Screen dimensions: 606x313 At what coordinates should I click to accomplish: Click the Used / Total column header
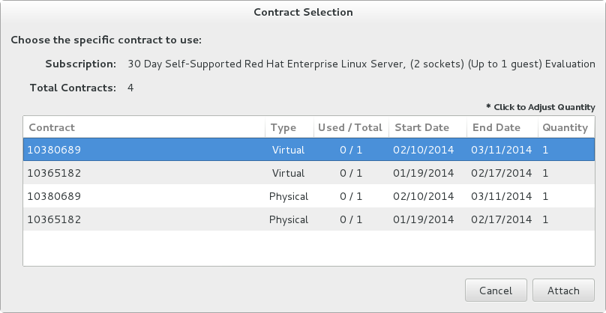[350, 127]
